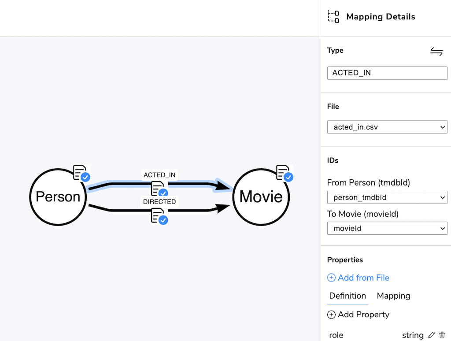The image size is (451, 341).
Task: Click into the ACTED_IN type input field
Action: coord(387,73)
